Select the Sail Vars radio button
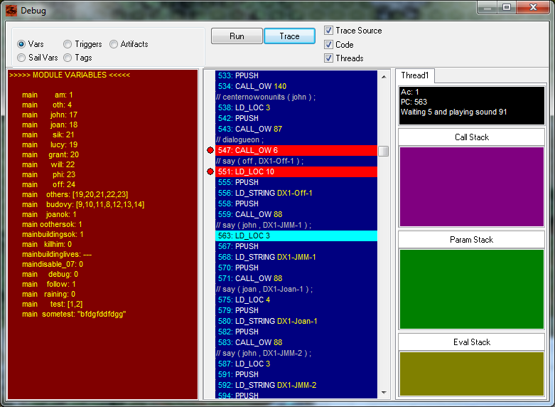Viewport: 555px width, 407px height. [x=21, y=58]
